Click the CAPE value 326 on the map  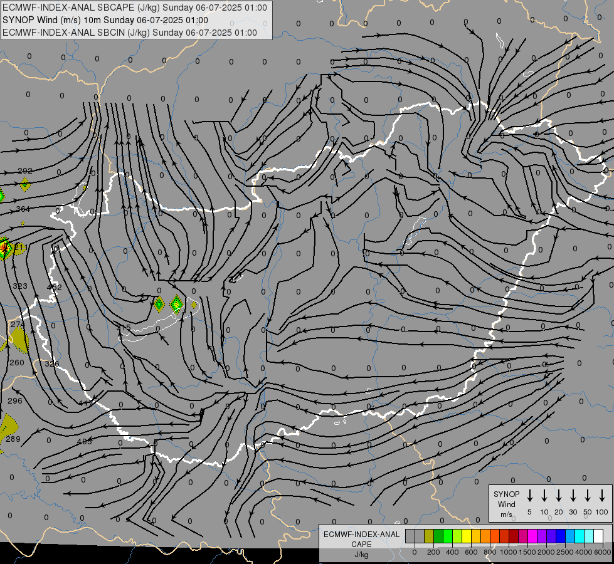click(x=51, y=363)
